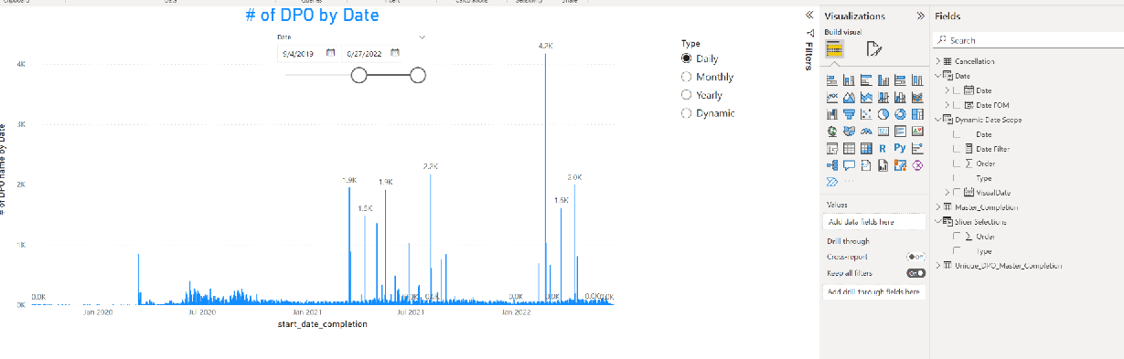Image resolution: width=1124 pixels, height=359 pixels.
Task: Select the scatter chart visual
Action: pos(866,114)
